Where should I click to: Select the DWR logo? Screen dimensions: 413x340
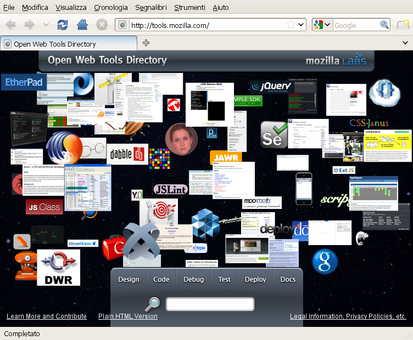58,268
